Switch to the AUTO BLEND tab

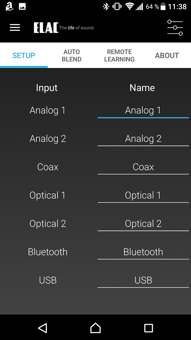click(x=72, y=56)
